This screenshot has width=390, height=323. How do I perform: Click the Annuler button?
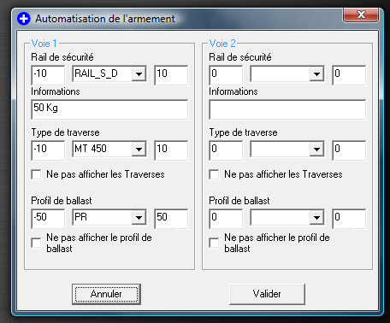(x=106, y=294)
